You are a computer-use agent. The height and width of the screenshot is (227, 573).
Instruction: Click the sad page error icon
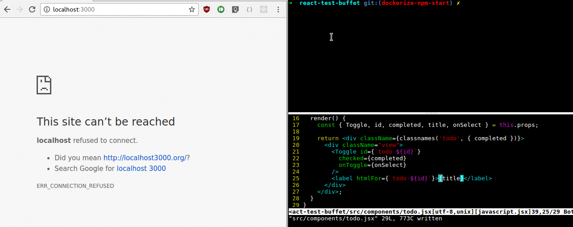(44, 85)
